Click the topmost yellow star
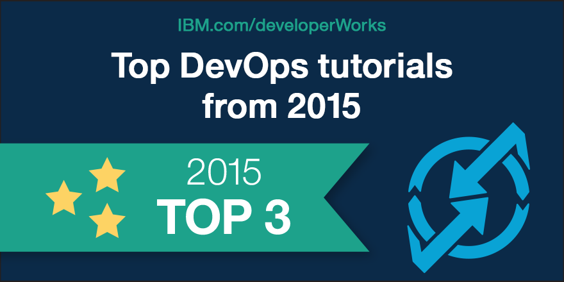 107,174
